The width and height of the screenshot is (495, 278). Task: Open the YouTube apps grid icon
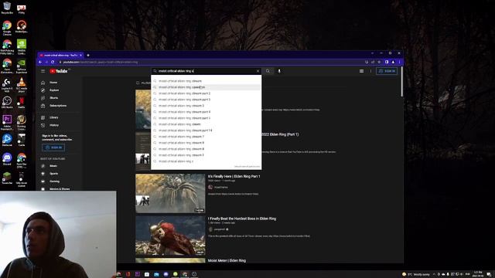(x=361, y=71)
